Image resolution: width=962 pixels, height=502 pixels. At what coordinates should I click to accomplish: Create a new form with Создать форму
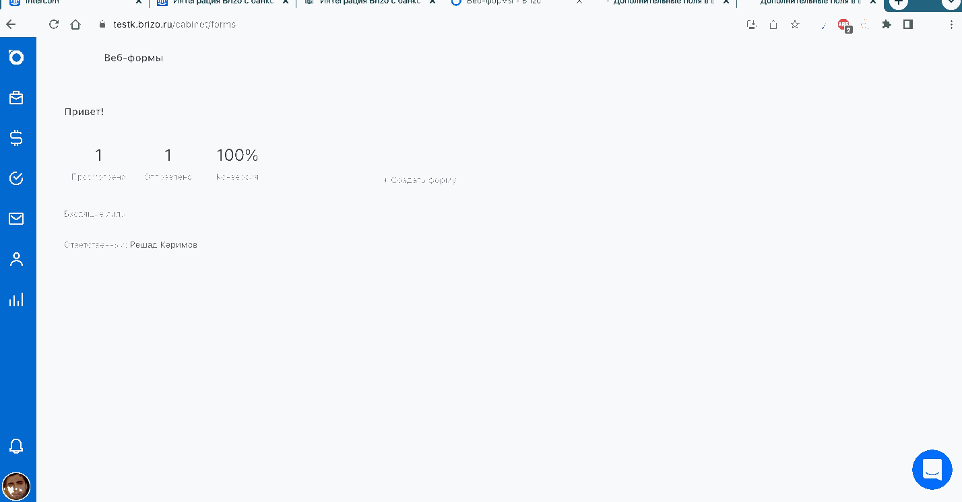pos(420,180)
